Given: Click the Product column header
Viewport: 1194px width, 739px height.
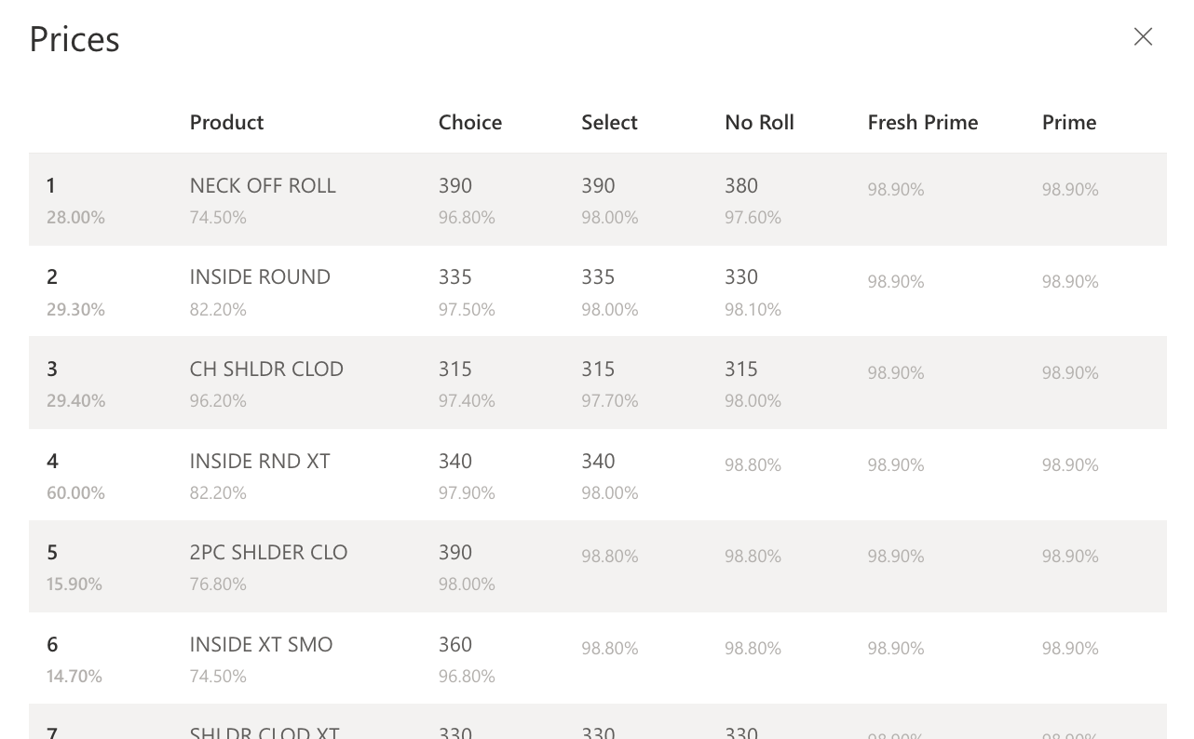Looking at the screenshot, I should (226, 123).
